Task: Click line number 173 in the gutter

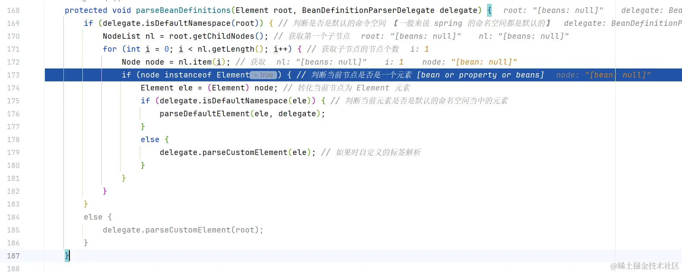Action: point(13,75)
